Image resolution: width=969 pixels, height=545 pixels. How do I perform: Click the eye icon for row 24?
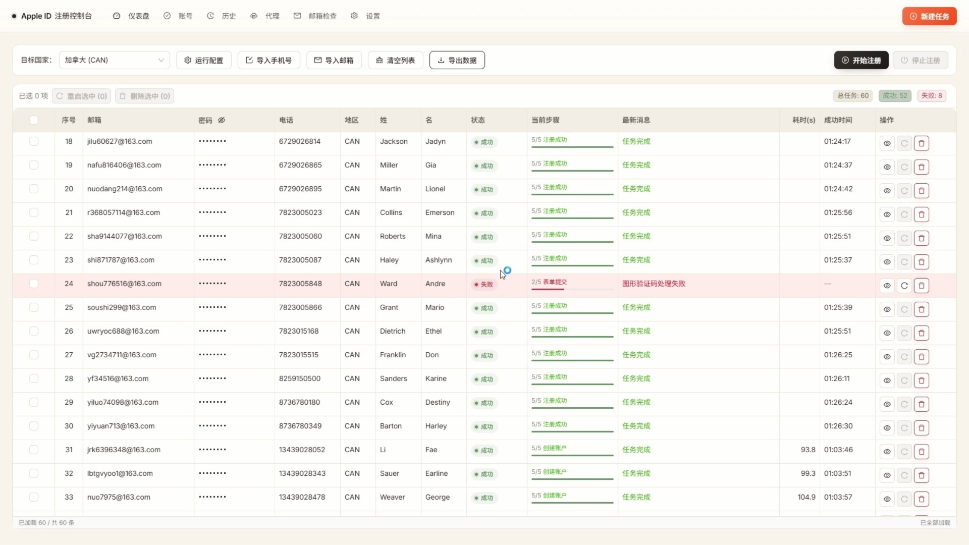tap(887, 286)
